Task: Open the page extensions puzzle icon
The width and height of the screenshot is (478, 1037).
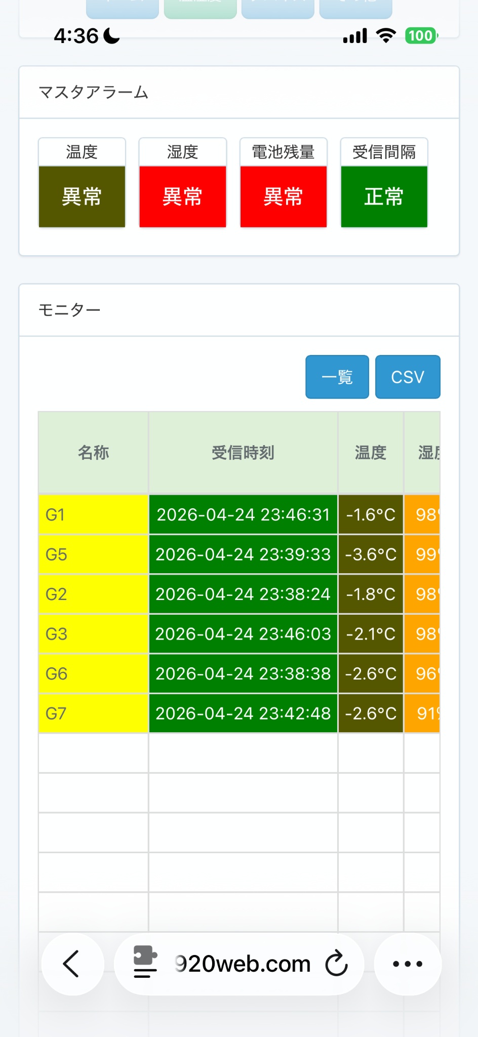Action: pos(145,962)
